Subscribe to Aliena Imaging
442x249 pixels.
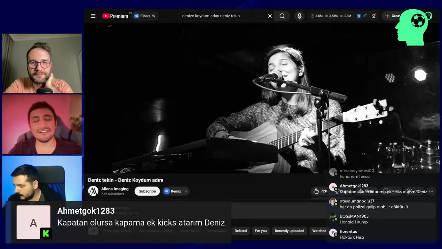[x=147, y=191]
